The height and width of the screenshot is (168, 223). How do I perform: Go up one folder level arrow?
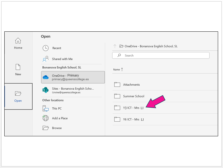(115, 46)
